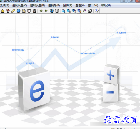Image resolution: width=140 pixels, height=129 pixels.
Task: Click the yen currency symbol icon
Action: click(90, 11)
